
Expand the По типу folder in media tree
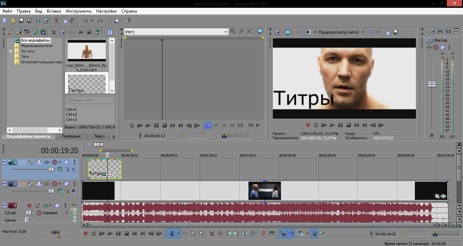coord(11,51)
